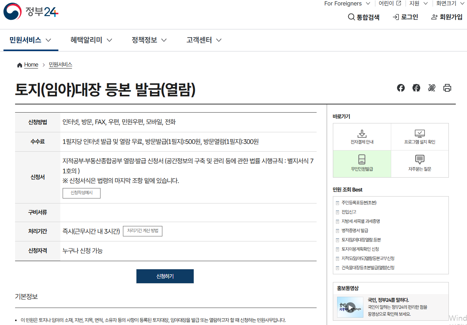
Task: Open 자주묻는 질문 shortcut
Action: point(420,163)
